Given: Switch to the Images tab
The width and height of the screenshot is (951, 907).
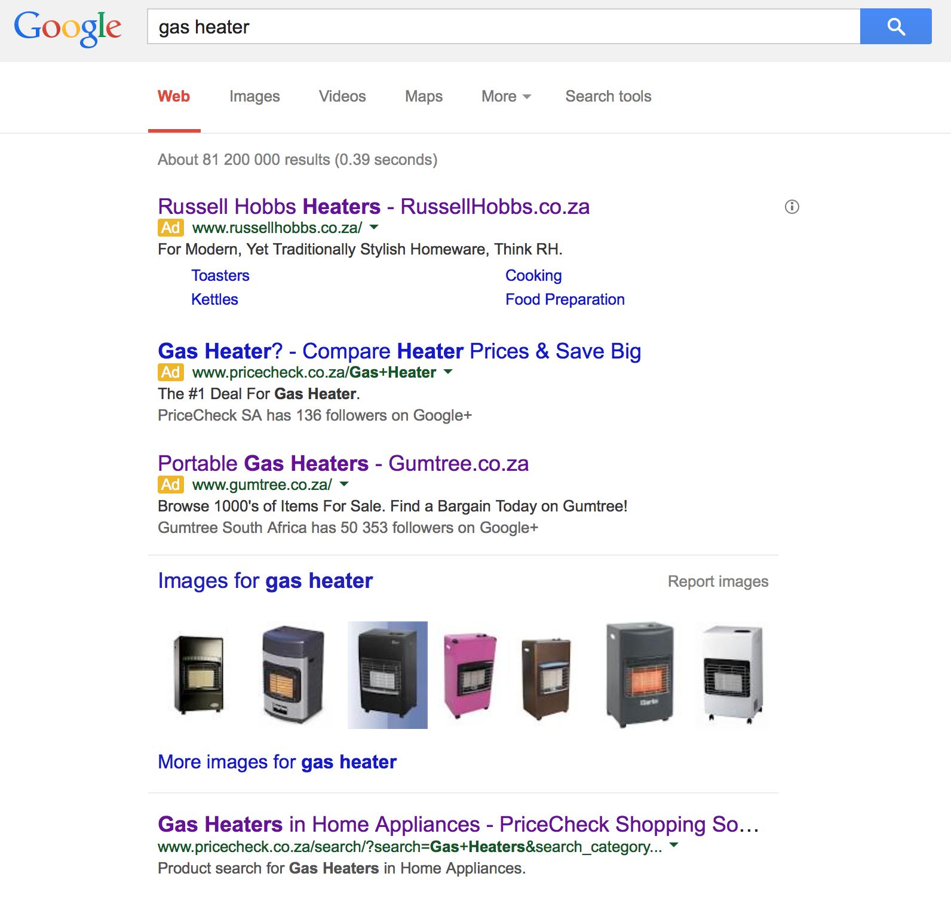Looking at the screenshot, I should click(x=254, y=96).
